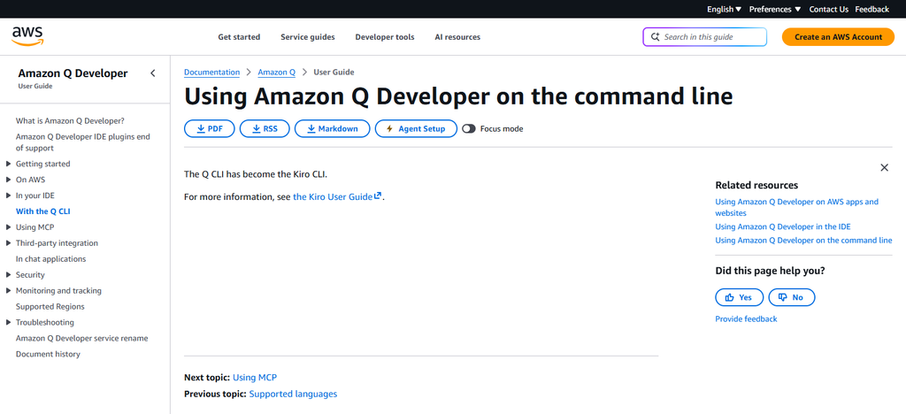This screenshot has width=906, height=414.
Task: Download the page as PDF
Action: click(209, 129)
